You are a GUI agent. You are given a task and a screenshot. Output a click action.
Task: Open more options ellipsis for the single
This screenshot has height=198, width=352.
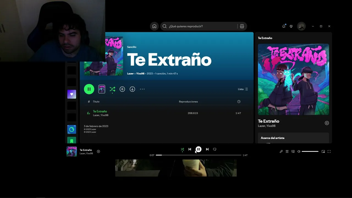coord(142,89)
